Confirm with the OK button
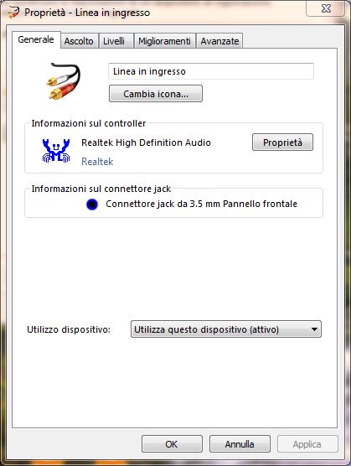Screen dimensions: 351x466 (x=172, y=444)
